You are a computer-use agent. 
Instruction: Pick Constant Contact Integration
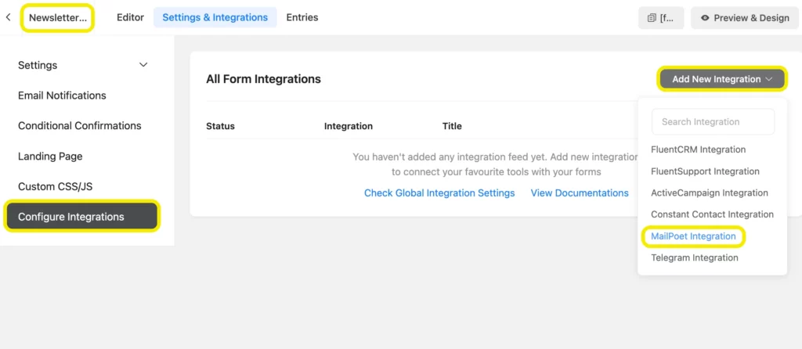712,214
